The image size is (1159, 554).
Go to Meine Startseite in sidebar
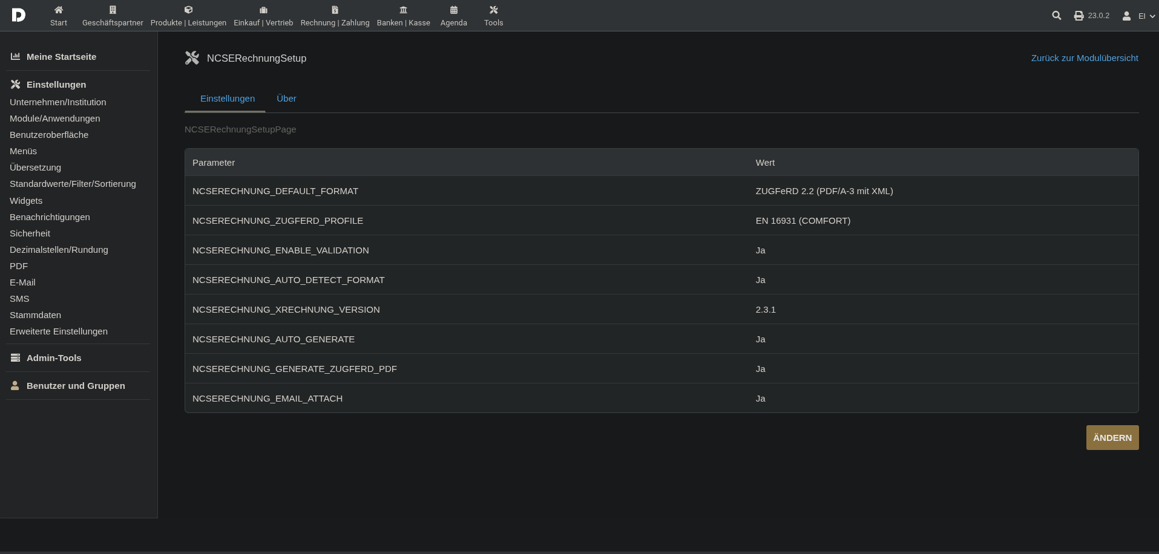click(61, 57)
